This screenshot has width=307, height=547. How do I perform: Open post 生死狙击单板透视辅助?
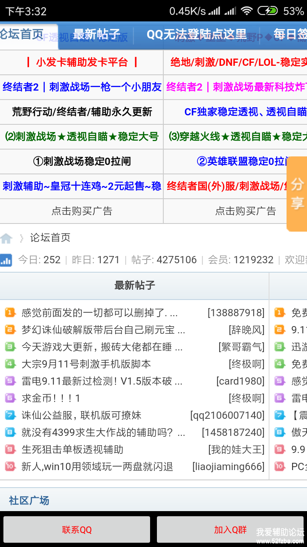tap(72, 450)
